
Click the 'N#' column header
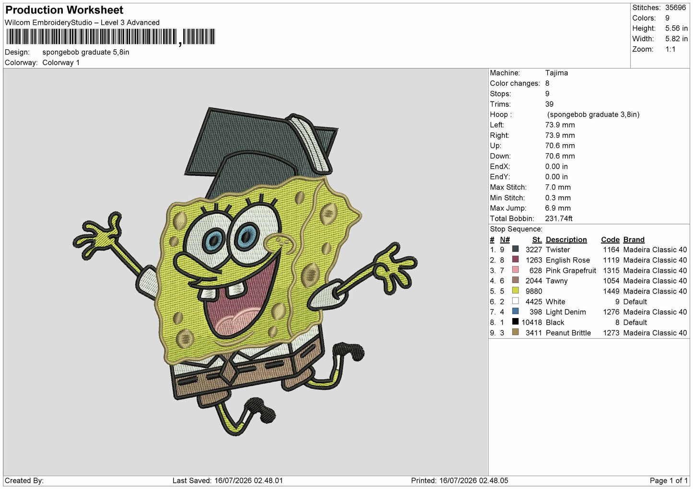(x=505, y=239)
